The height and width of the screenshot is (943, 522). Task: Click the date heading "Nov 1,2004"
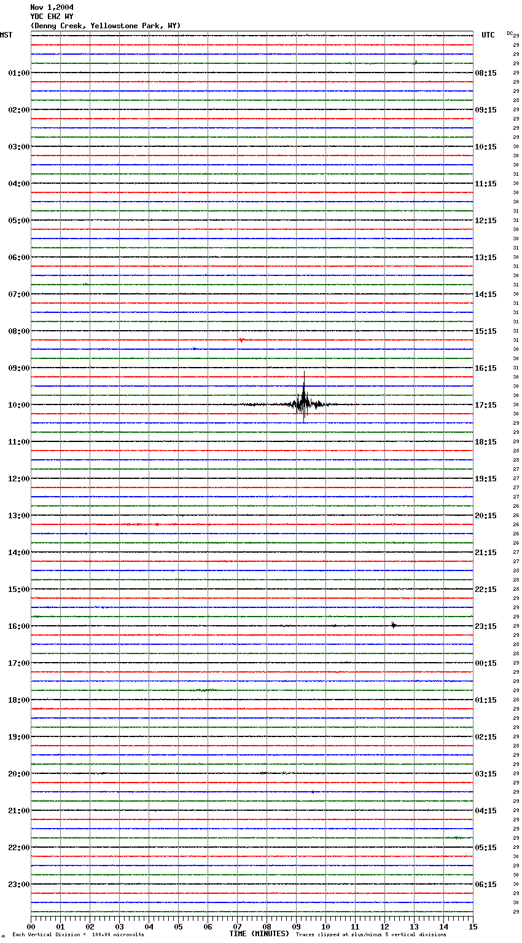[x=52, y=7]
